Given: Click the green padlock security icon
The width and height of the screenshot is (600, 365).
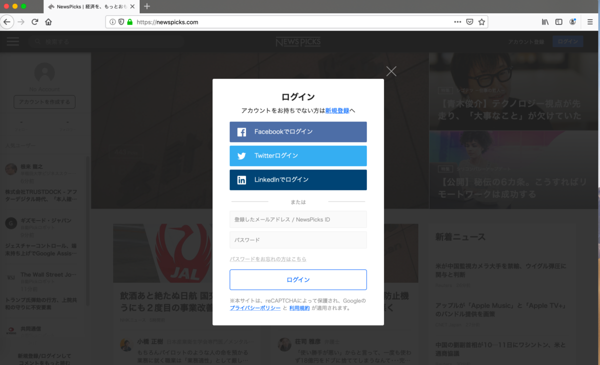Looking at the screenshot, I should 129,22.
